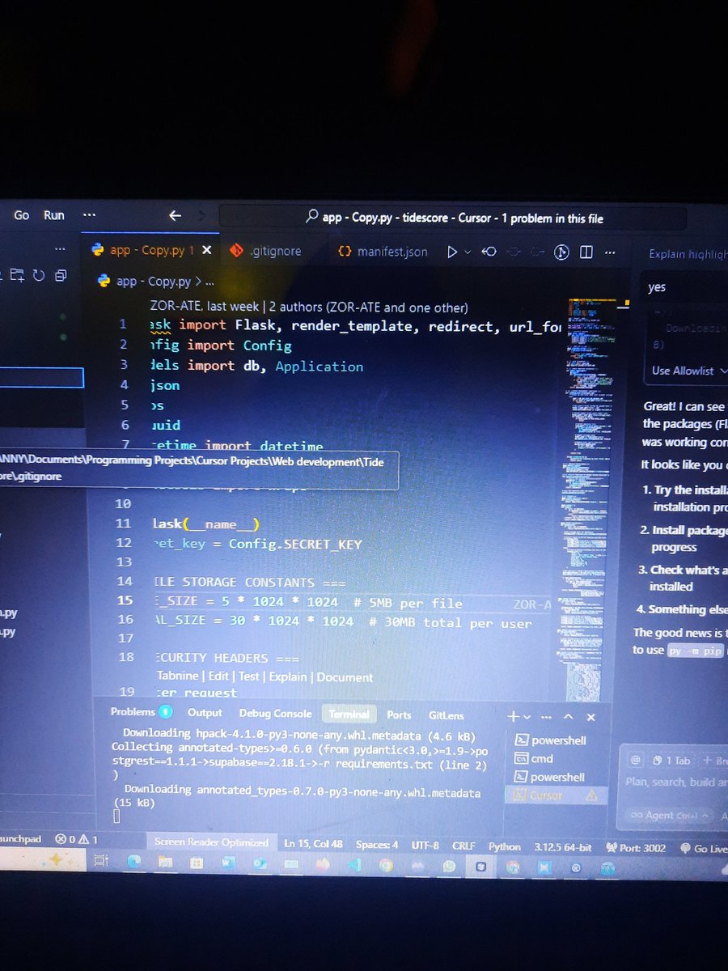Click the GitLens authors code lens
This screenshot has width=728, height=971.
click(309, 307)
